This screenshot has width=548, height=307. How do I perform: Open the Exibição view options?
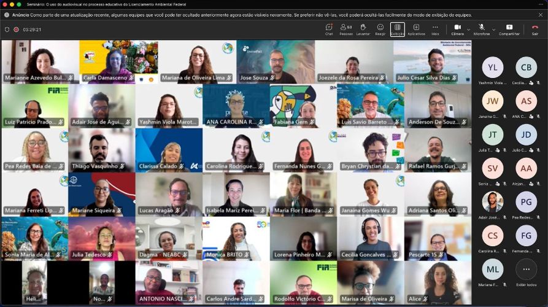397,29
